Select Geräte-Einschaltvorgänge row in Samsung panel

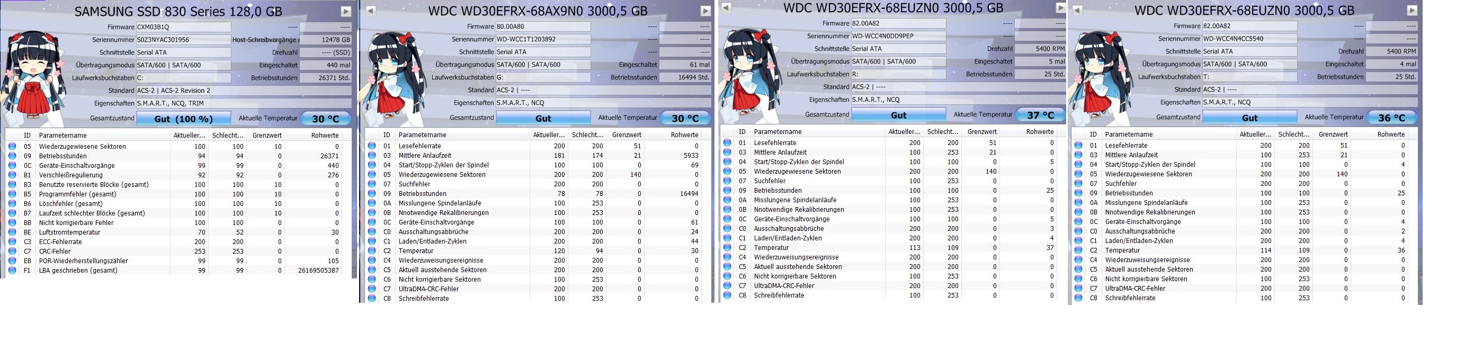174,165
